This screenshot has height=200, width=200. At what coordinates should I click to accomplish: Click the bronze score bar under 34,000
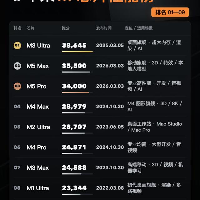click(76, 92)
